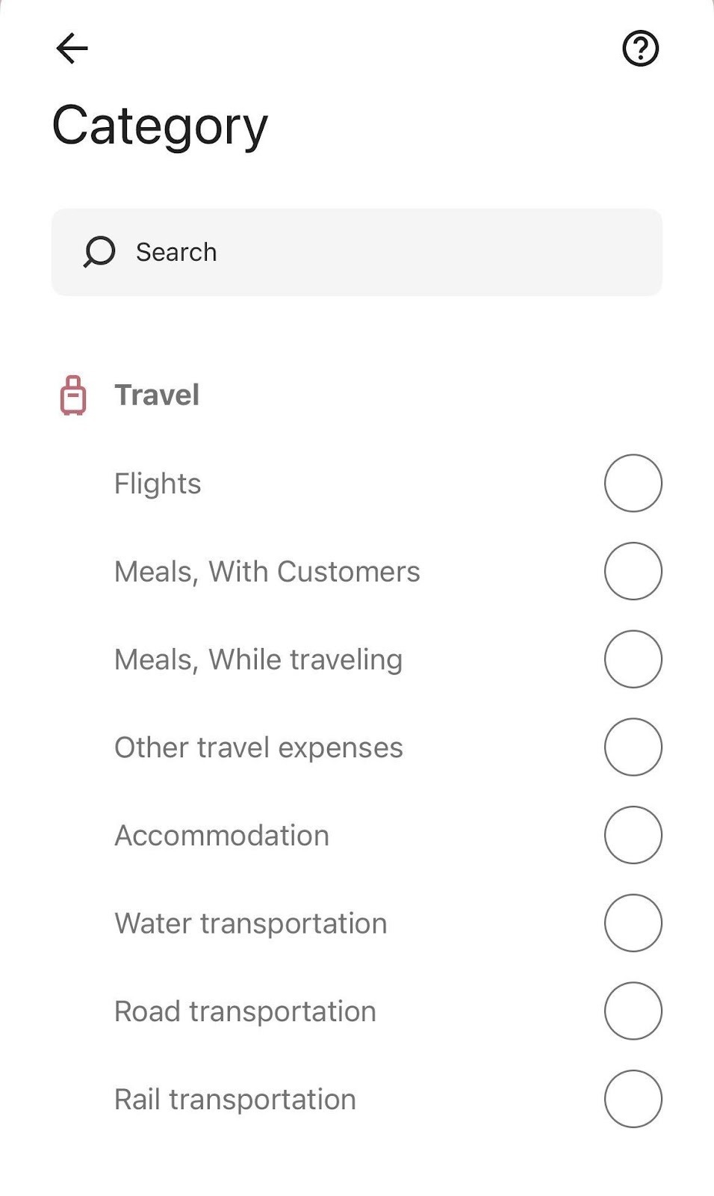Choose the Meals, With Customers radio circle
Viewport: 714px width, 1196px height.
point(633,571)
